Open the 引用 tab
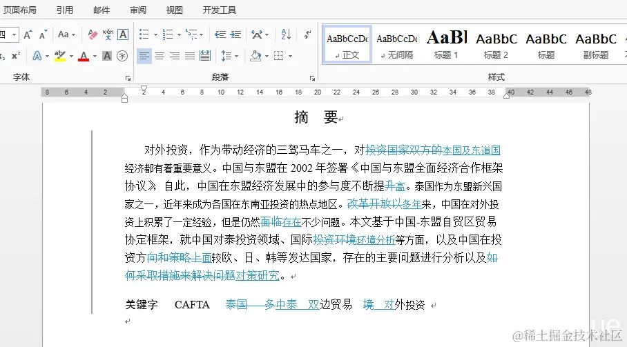This screenshot has height=347, width=627. coord(65,10)
